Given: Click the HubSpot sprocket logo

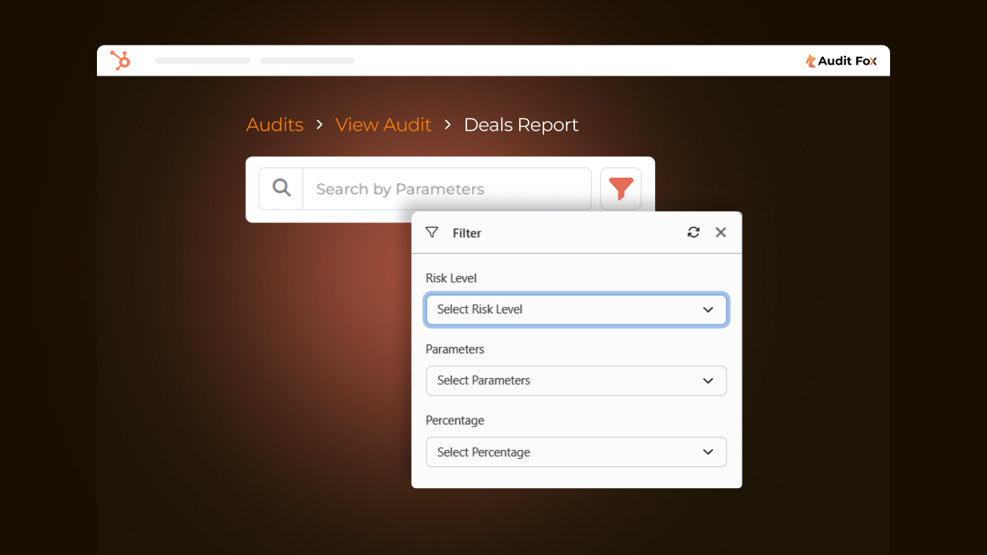Looking at the screenshot, I should point(120,60).
